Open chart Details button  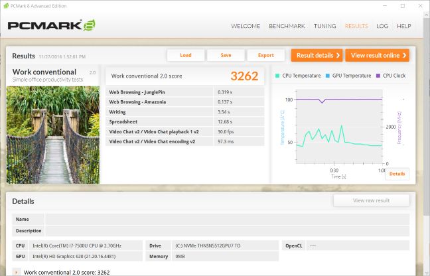point(397,174)
